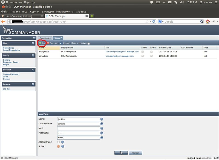Switch to the Repositories tab
219x160 pixels.
[x=45, y=38]
